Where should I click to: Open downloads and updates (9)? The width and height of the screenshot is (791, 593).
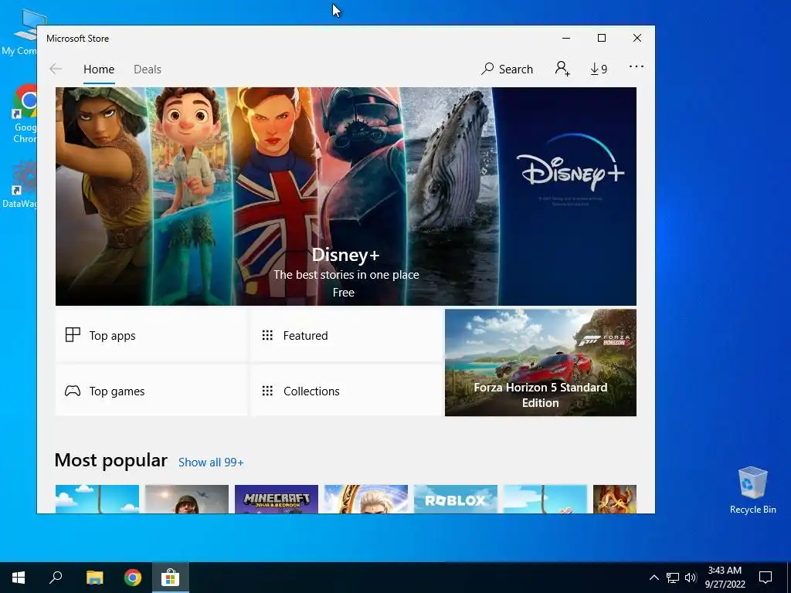click(x=599, y=69)
